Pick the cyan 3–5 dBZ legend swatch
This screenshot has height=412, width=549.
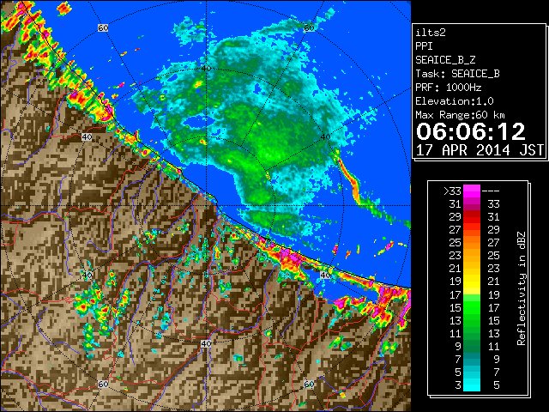point(472,385)
